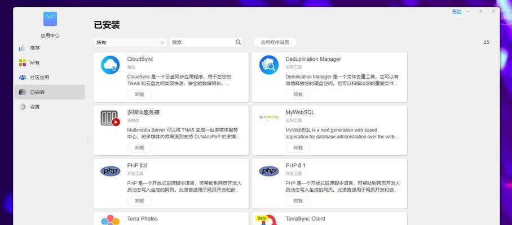
Task: Click the TerraSync Client app title
Action: pos(305,219)
